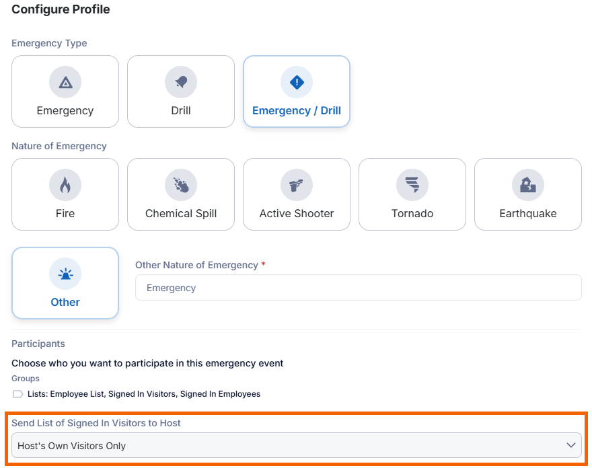Expand the dropdown chevron arrow
The image size is (592, 468).
[x=571, y=445]
